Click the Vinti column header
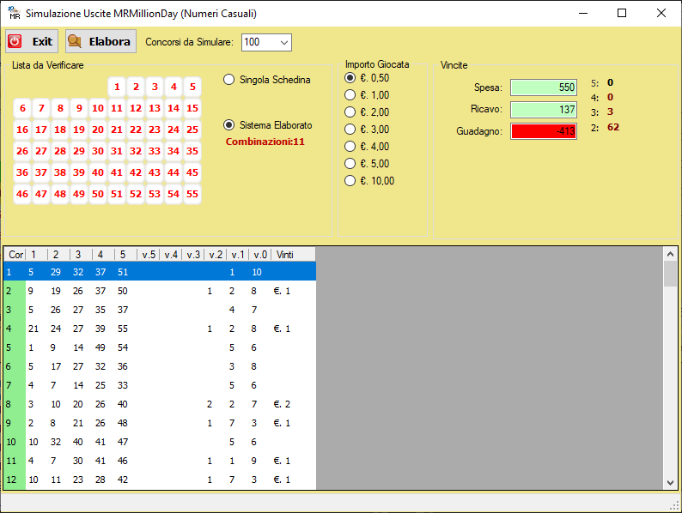682x513 pixels. [294, 255]
